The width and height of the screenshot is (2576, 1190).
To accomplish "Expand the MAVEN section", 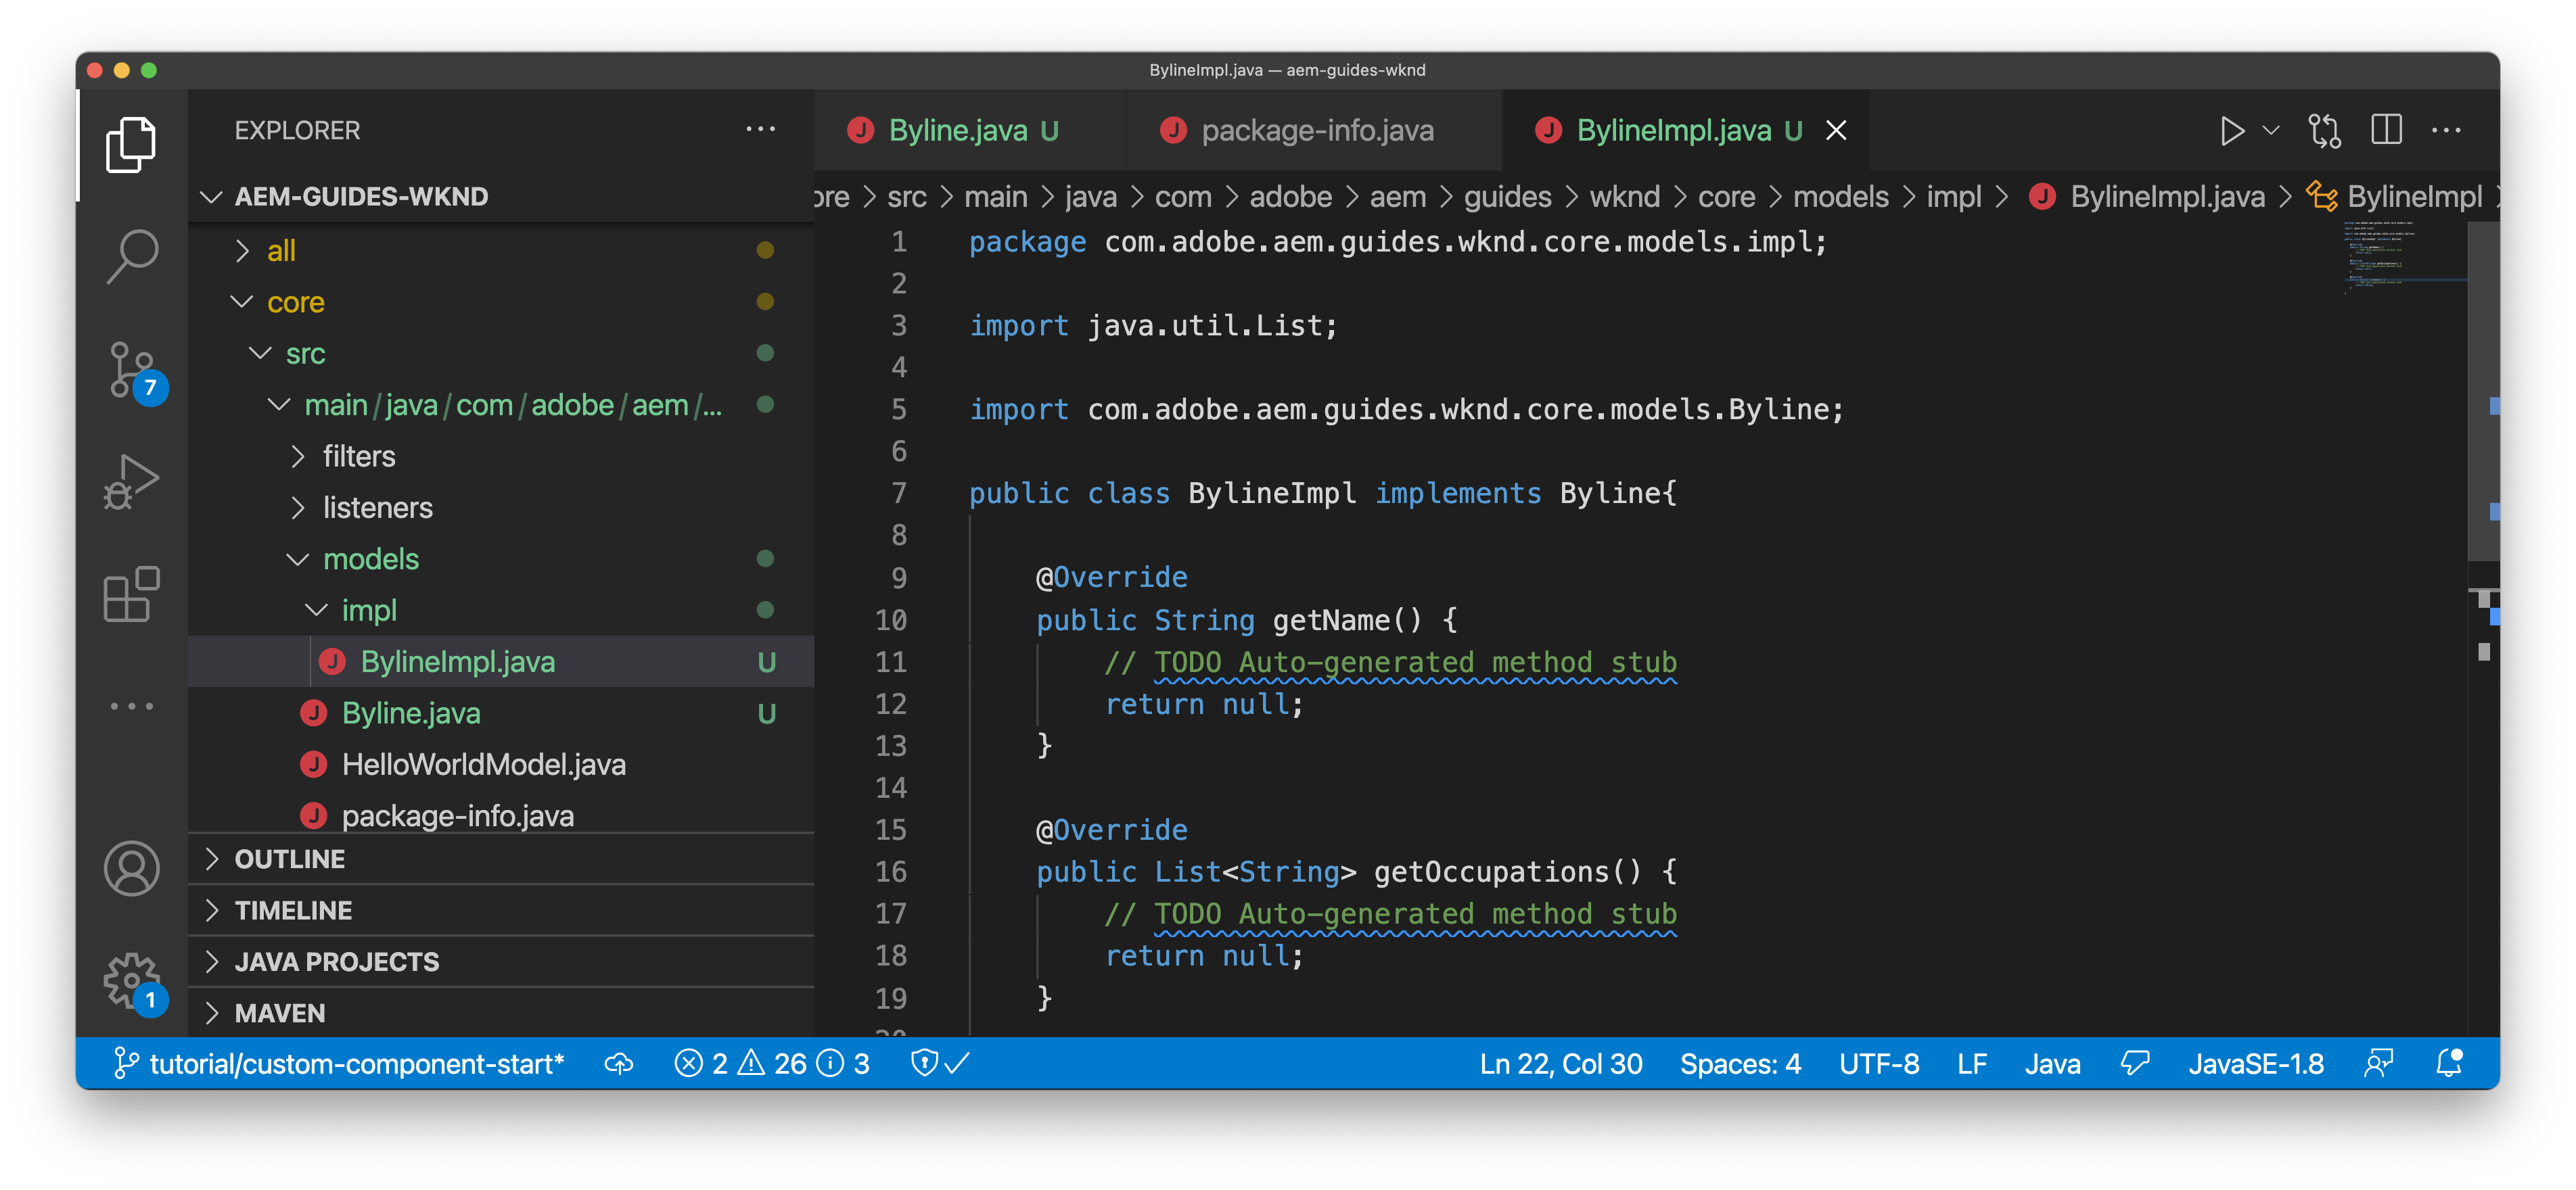I will point(280,1013).
